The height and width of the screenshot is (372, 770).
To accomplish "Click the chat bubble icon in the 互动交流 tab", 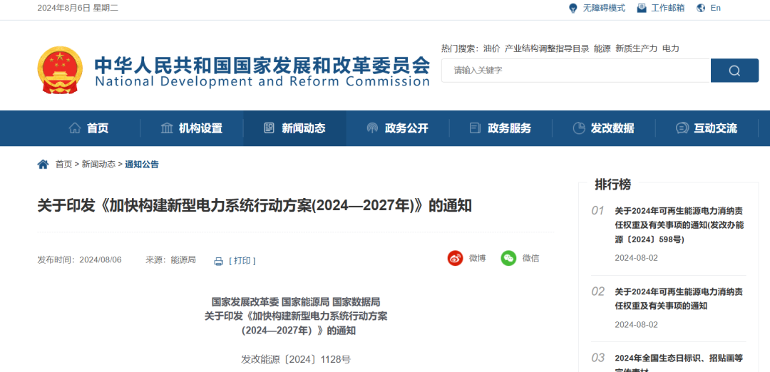I will [682, 128].
